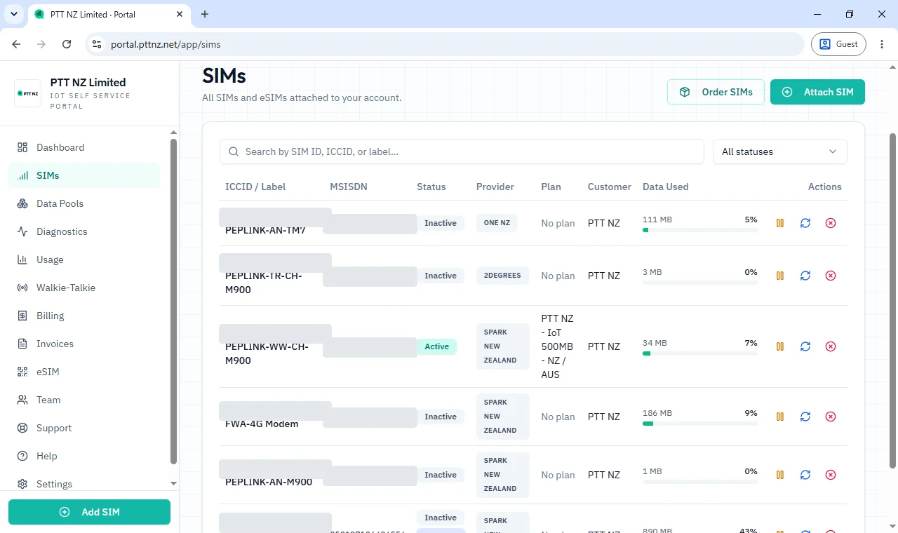Open the Usage page

click(x=84, y=259)
